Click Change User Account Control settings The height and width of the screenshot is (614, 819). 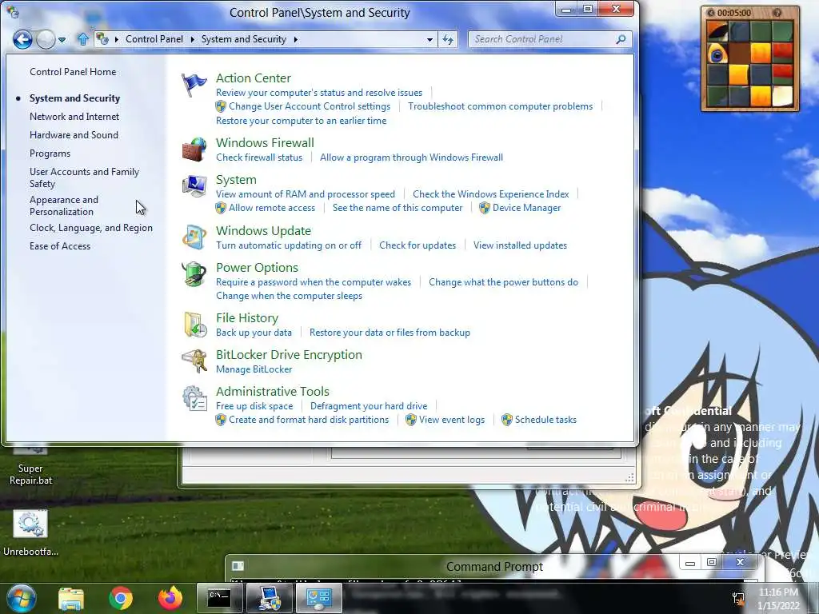click(310, 106)
